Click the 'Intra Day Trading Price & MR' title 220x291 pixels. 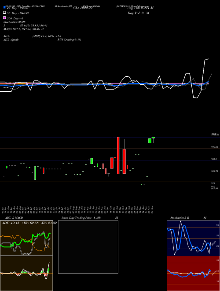[x=81, y=218]
